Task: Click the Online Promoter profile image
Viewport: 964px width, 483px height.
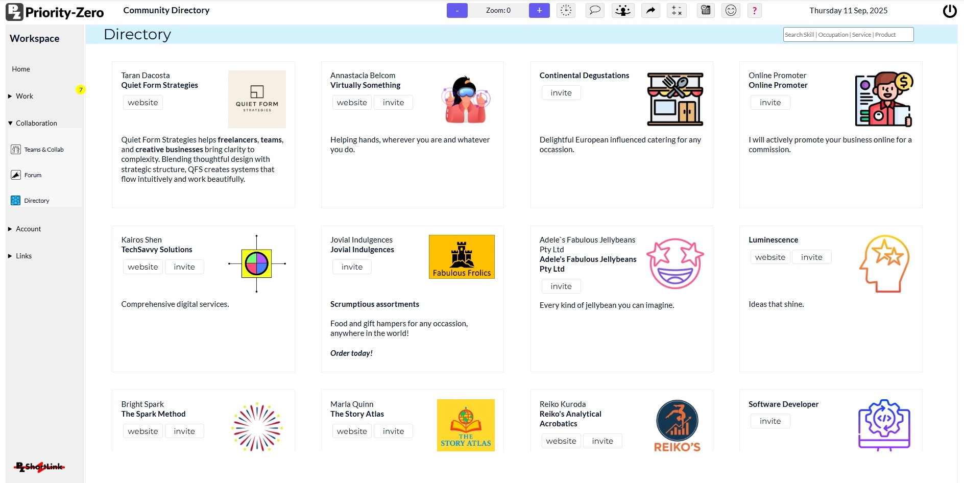Action: [x=884, y=99]
